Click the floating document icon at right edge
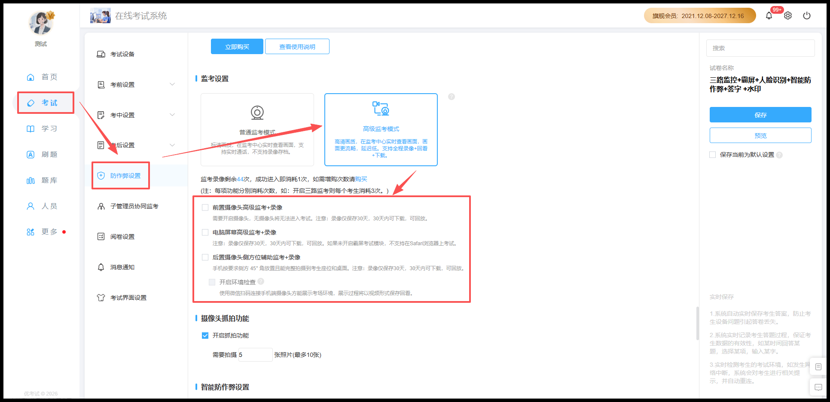The image size is (830, 402). click(818, 367)
